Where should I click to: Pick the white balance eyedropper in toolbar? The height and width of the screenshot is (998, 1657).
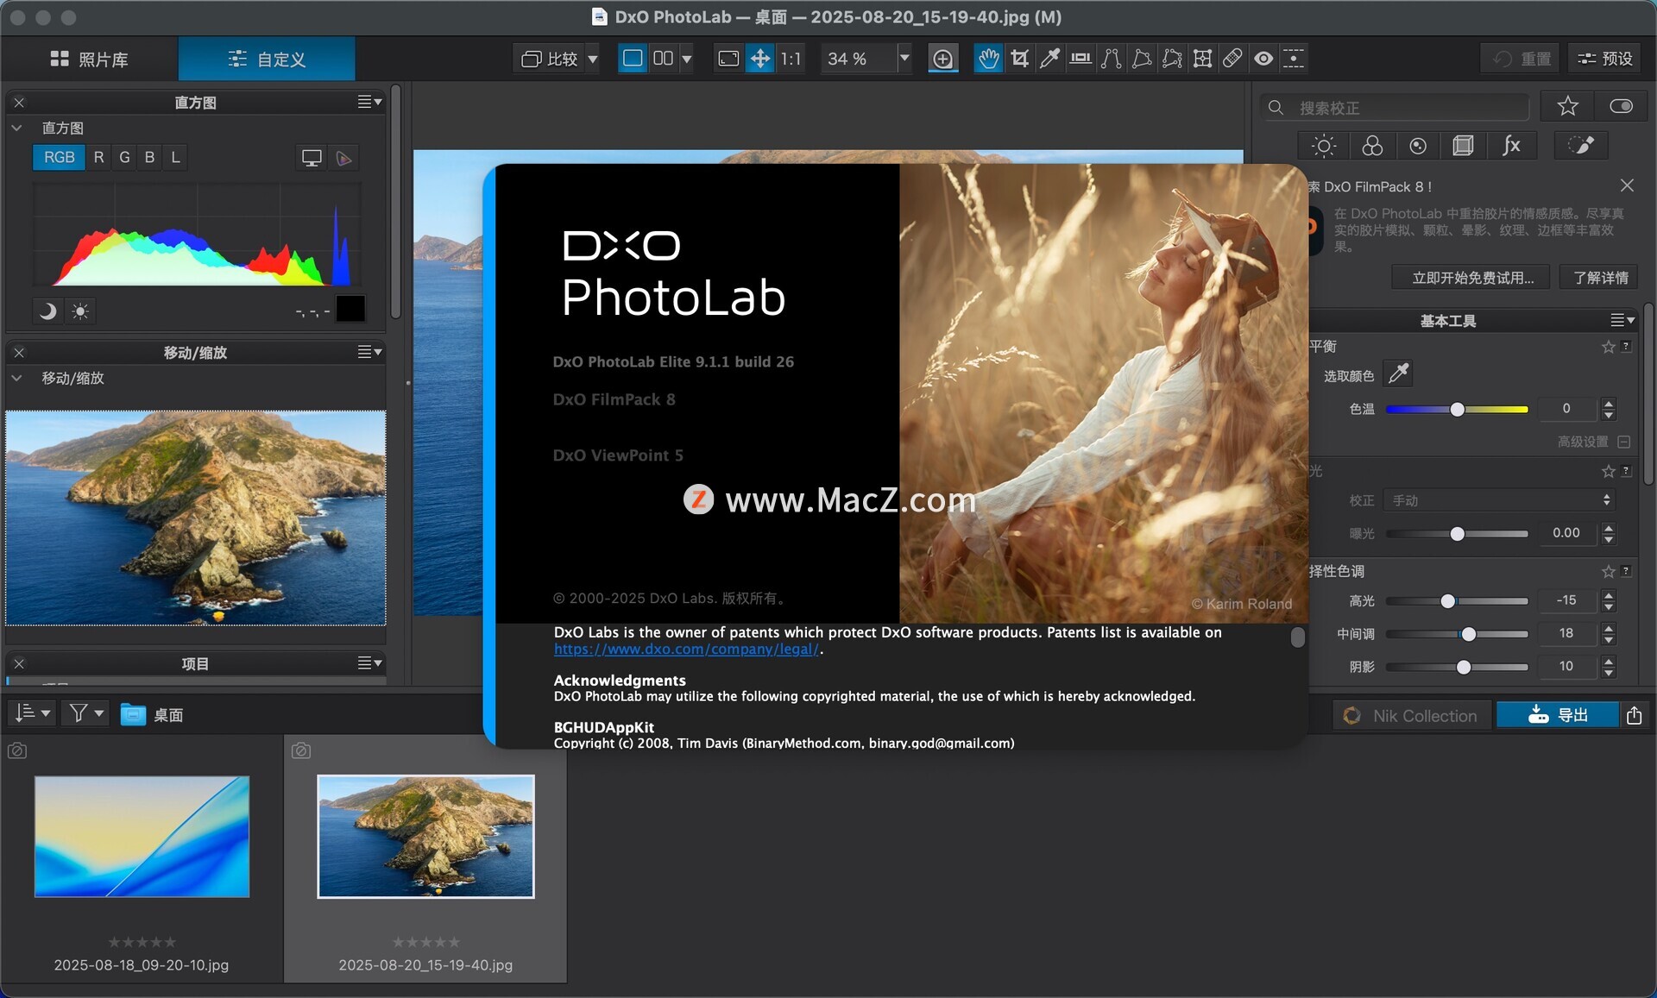click(x=1049, y=59)
